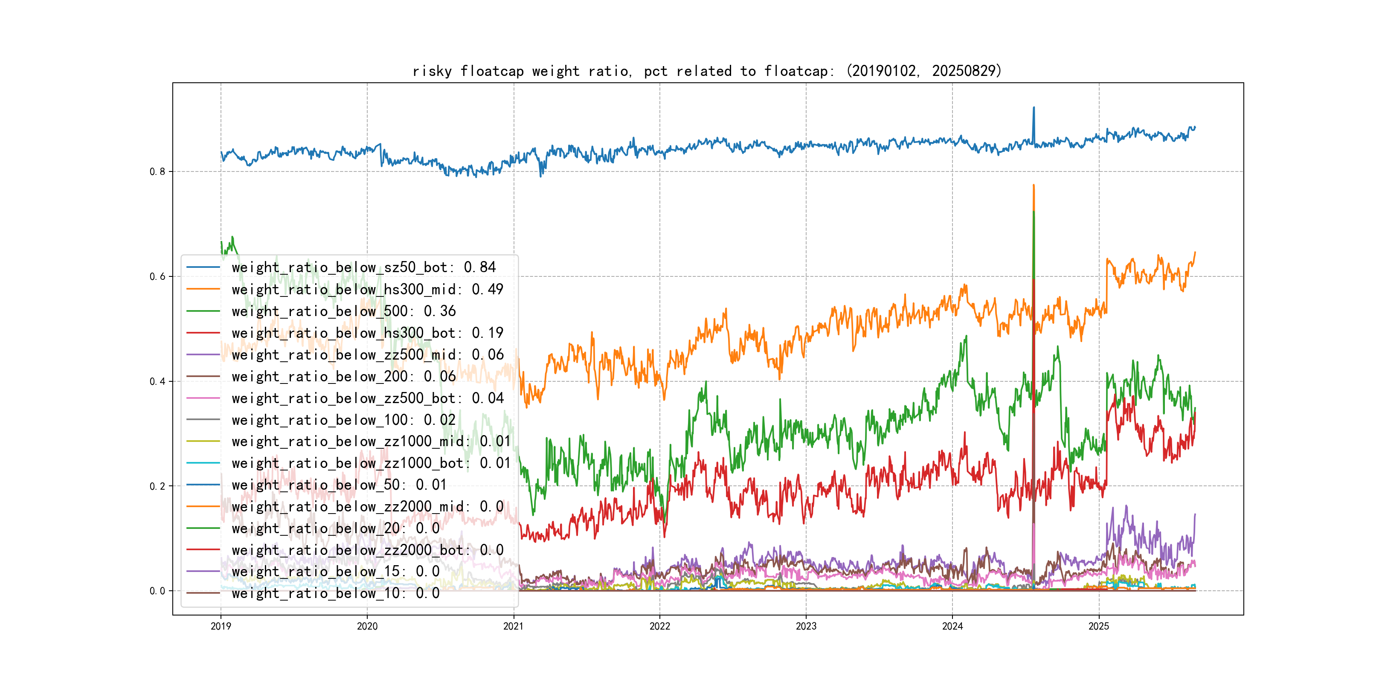Click the 2025 x-axis tick label
Screen dimensions: 1382x691
click(x=1098, y=626)
